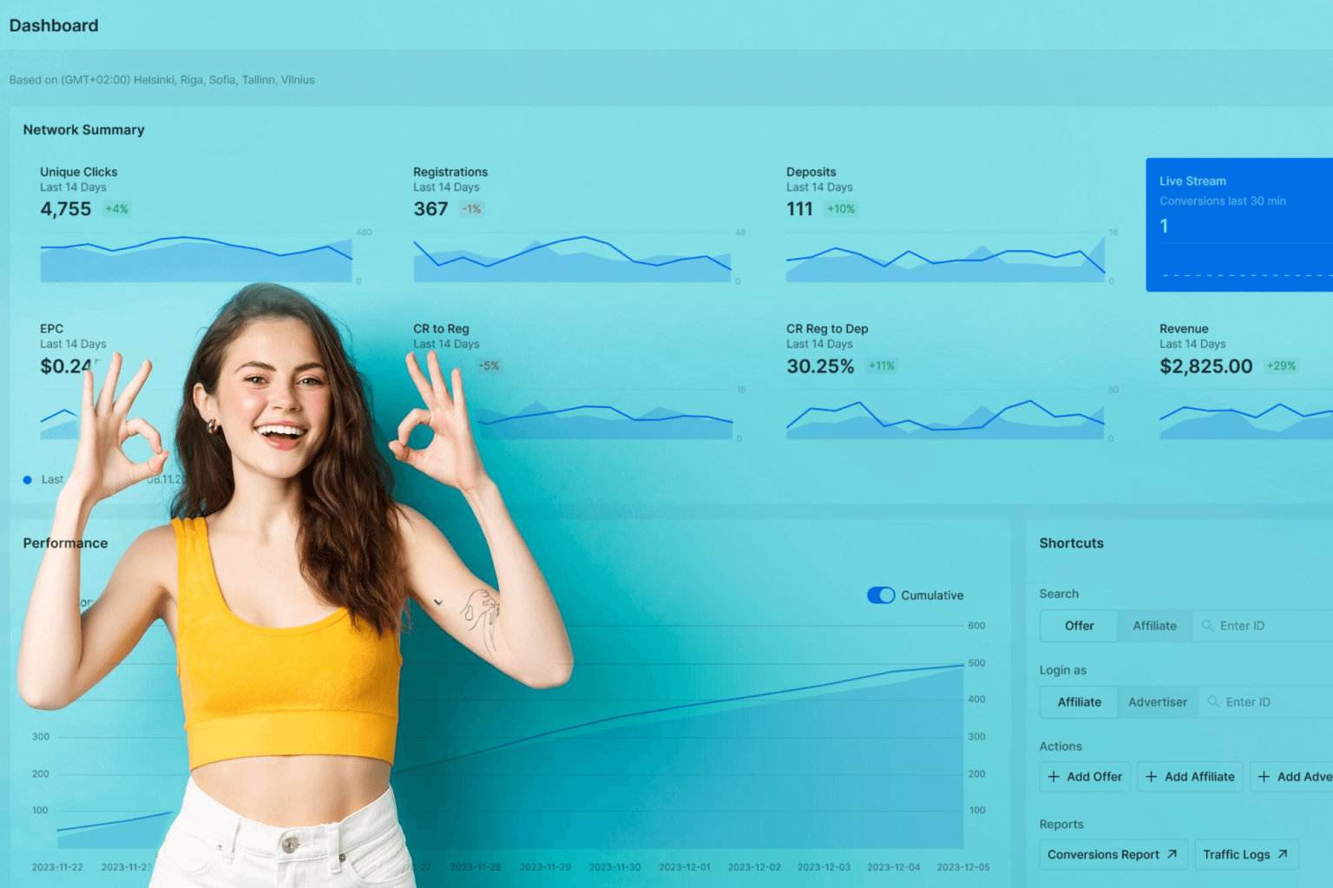The width and height of the screenshot is (1333, 888).
Task: Turn off the Cumulative toggle
Action: [x=880, y=595]
